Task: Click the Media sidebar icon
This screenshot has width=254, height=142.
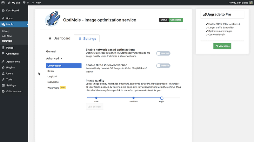Action: 3,24
